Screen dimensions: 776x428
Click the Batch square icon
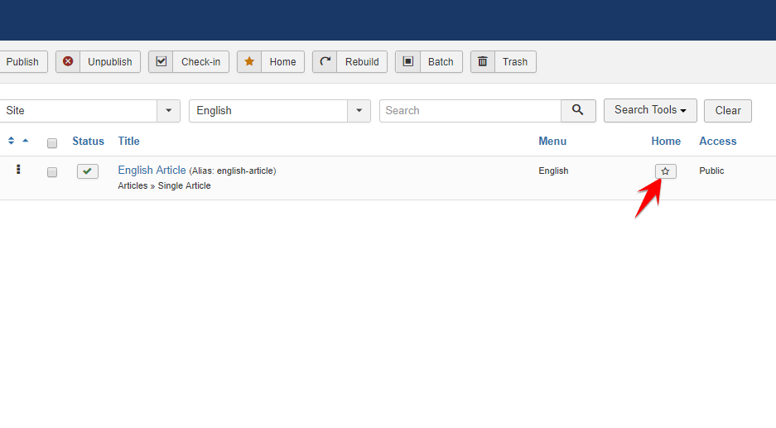point(407,61)
